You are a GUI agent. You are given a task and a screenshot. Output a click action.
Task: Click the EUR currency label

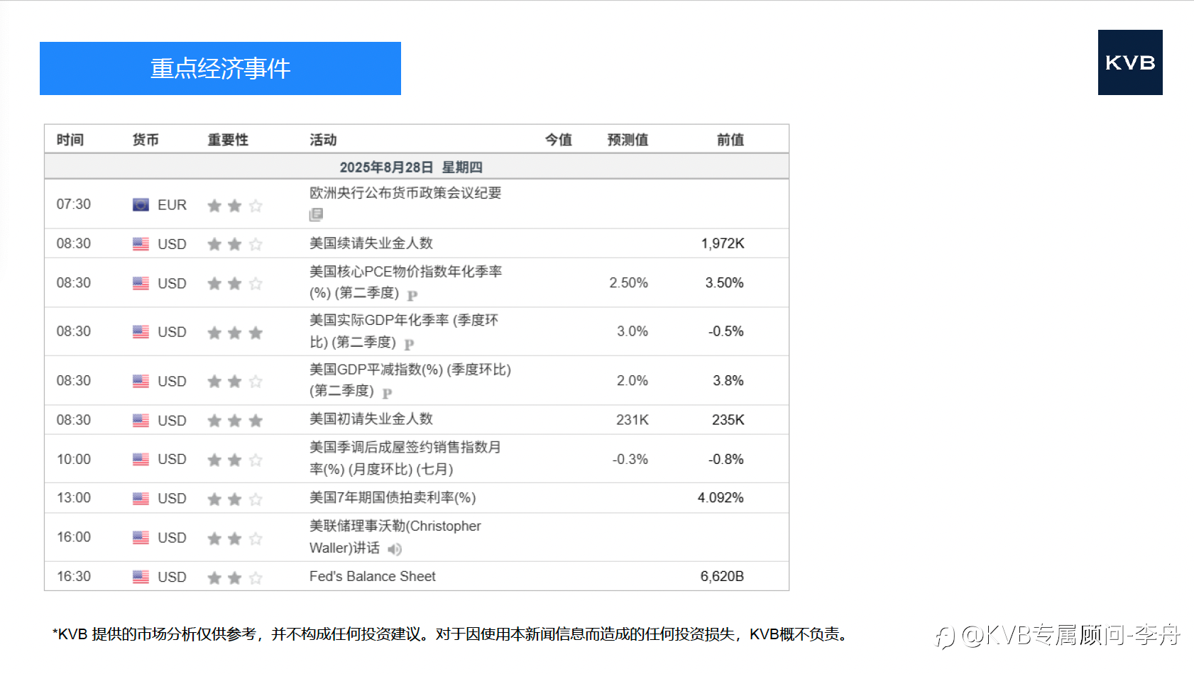pos(172,205)
